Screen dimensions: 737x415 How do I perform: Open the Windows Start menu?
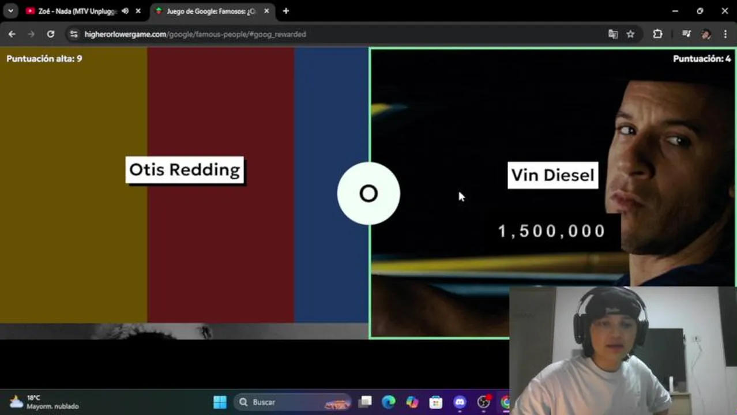pos(220,402)
